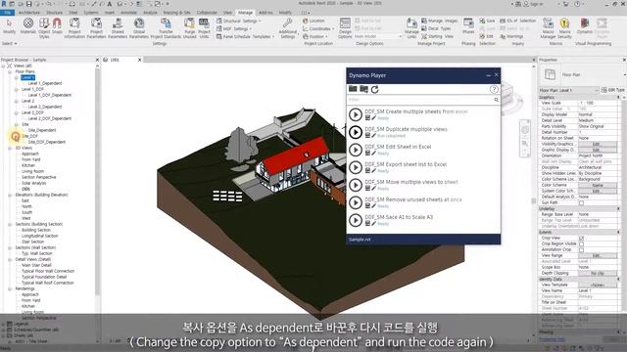627x352 pixels.
Task: Toggle the Crop View checkbox
Action: coord(581,239)
